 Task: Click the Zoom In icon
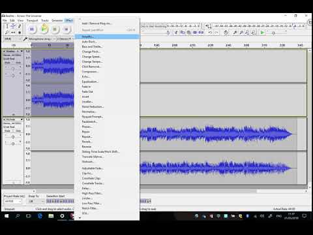235,33
